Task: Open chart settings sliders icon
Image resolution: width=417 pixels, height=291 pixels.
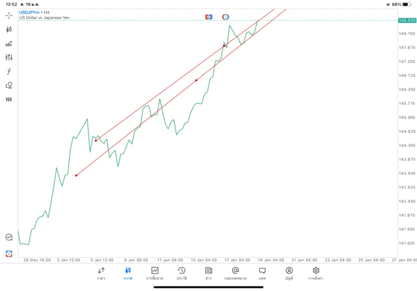Action: (x=9, y=57)
